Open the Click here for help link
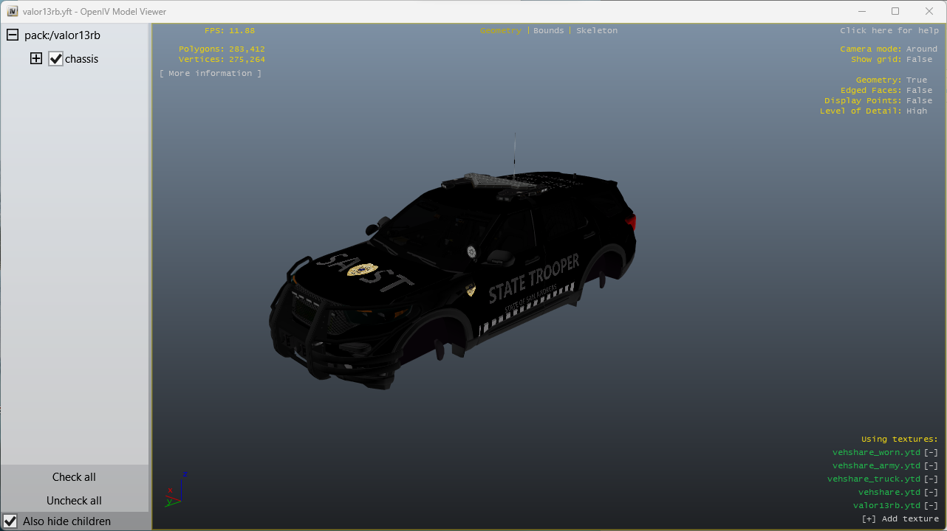Image resolution: width=947 pixels, height=531 pixels. pyautogui.click(x=889, y=31)
